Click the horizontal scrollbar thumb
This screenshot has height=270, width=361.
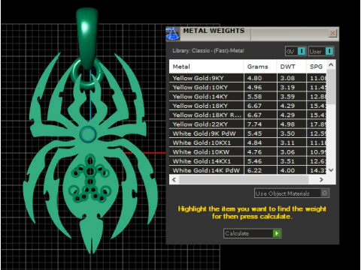pos(244,179)
